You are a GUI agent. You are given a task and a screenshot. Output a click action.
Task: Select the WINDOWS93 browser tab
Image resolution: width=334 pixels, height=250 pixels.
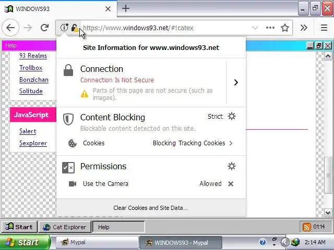click(x=58, y=9)
